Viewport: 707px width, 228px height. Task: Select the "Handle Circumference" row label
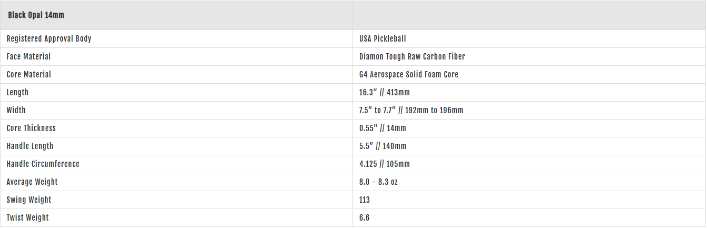click(43, 164)
